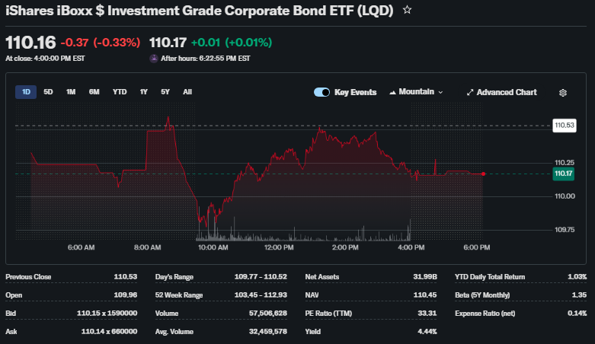The width and height of the screenshot is (595, 344).
Task: Open chart settings gear icon
Action: click(563, 93)
